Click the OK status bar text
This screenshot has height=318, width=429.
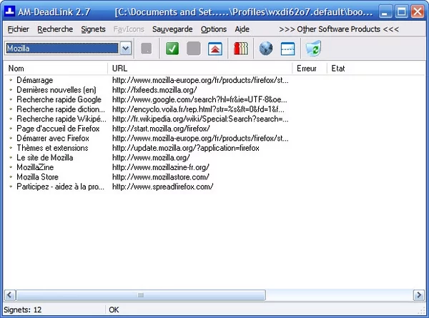click(x=114, y=310)
